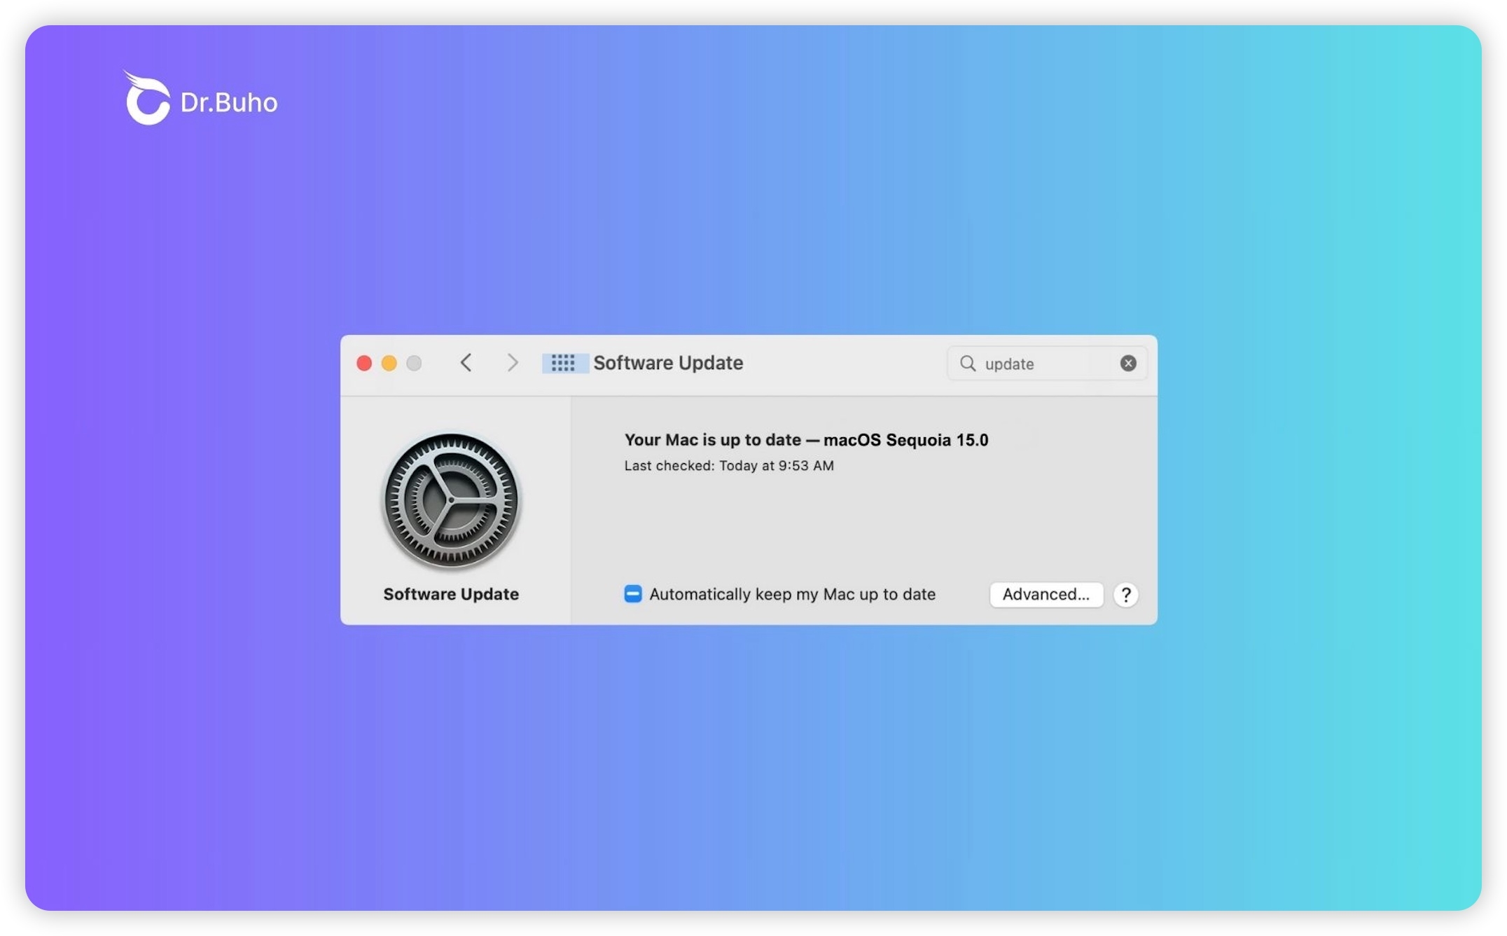Screen dimensions: 1507x936
Task: Select the Software Update title label
Action: coord(667,363)
